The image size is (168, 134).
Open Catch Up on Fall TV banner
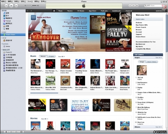coord(118,32)
